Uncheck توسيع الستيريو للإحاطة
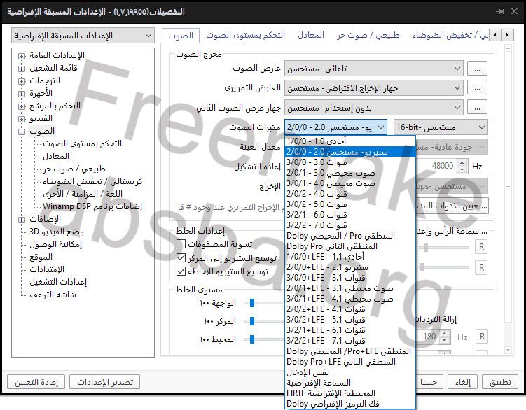The width and height of the screenshot is (526, 410). [x=181, y=271]
